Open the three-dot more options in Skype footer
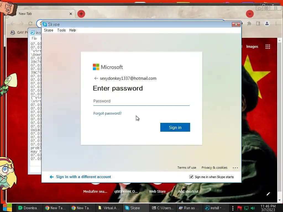 click(235, 168)
